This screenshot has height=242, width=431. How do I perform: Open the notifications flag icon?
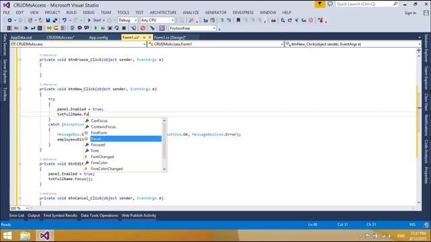pyautogui.click(x=320, y=4)
